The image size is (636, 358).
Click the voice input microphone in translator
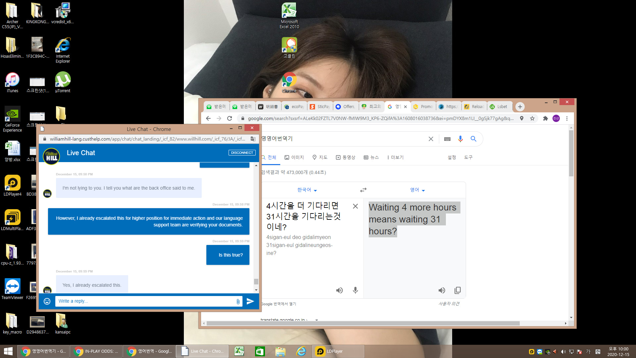[355, 290]
